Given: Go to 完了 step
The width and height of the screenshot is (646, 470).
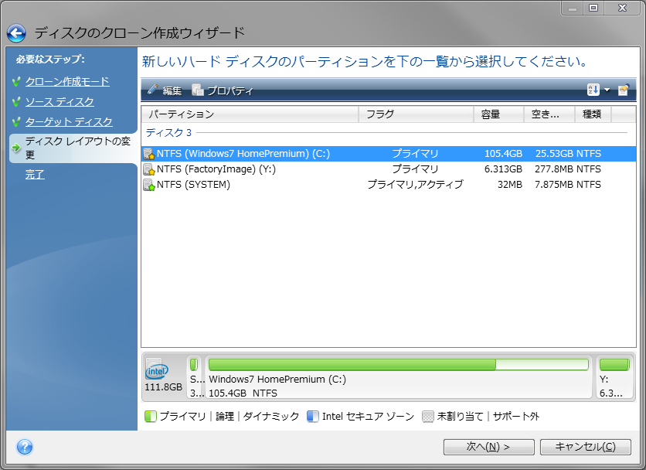Looking at the screenshot, I should click(35, 175).
